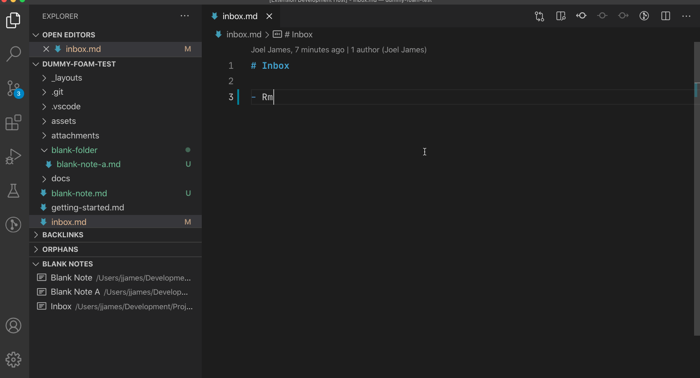Expand the _layouts folder
Screen dimensions: 700x378
tap(116, 78)
